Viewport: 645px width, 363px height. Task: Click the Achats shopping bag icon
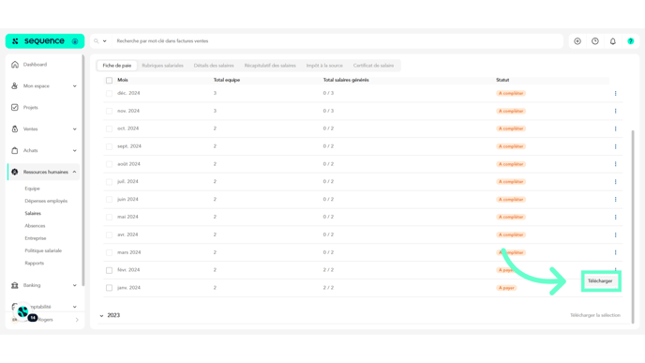pyautogui.click(x=15, y=150)
